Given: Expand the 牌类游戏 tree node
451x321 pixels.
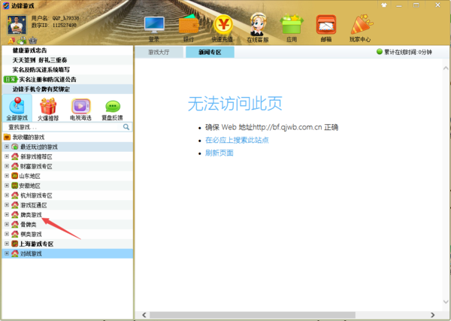Looking at the screenshot, I should point(7,215).
